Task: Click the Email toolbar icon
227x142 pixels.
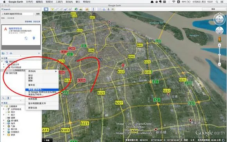Action: pyautogui.click(x=99, y=9)
